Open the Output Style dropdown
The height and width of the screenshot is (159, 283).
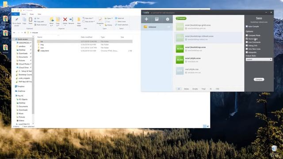(259, 59)
